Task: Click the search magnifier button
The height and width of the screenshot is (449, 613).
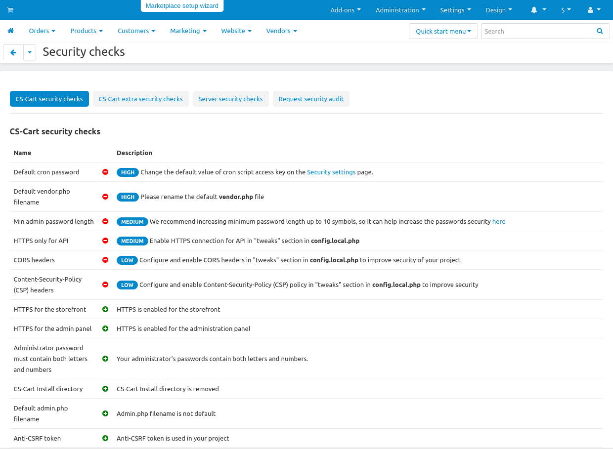Action: (x=600, y=31)
